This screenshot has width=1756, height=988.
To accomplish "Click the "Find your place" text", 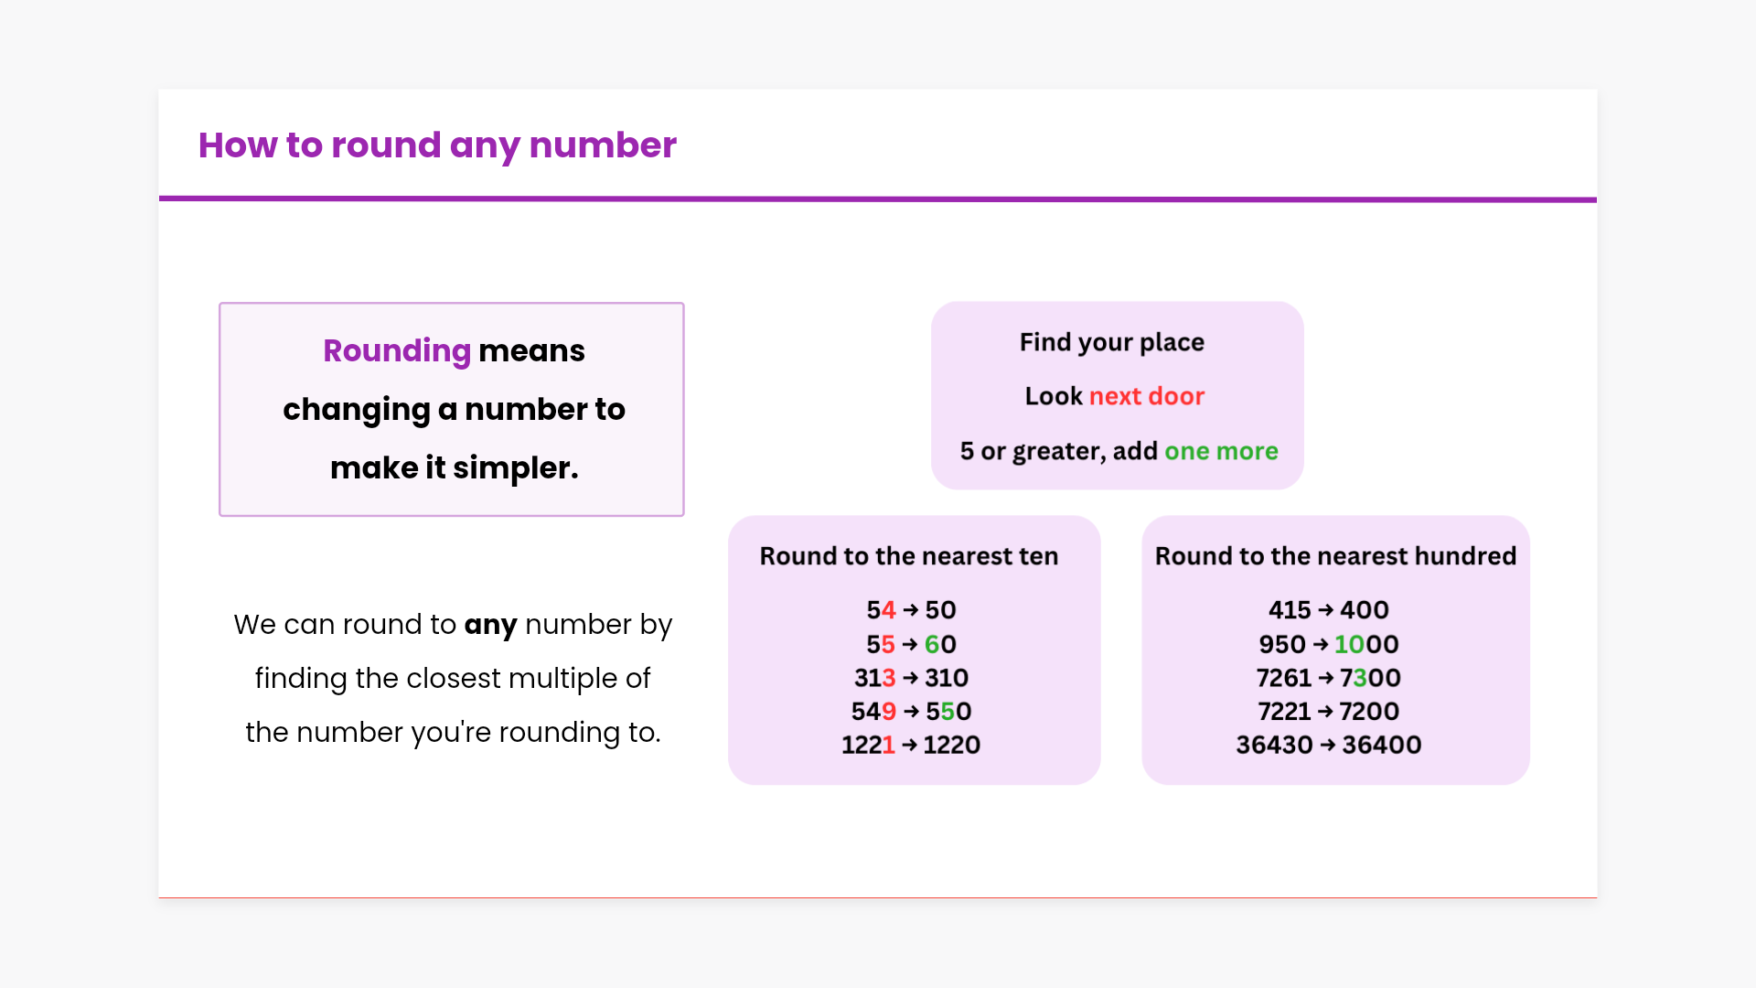I will [1111, 342].
